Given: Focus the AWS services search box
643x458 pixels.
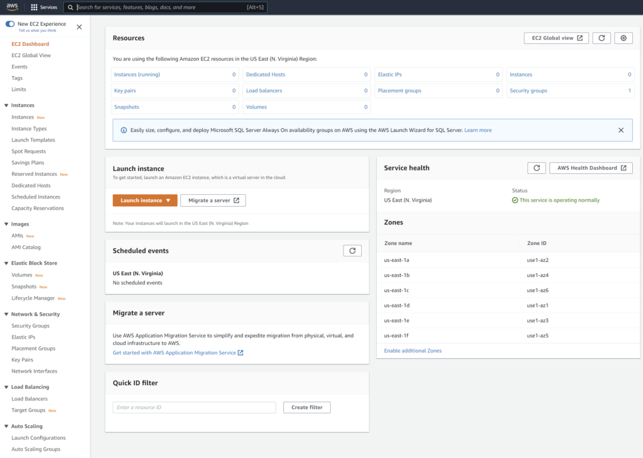Looking at the screenshot, I should (x=165, y=8).
